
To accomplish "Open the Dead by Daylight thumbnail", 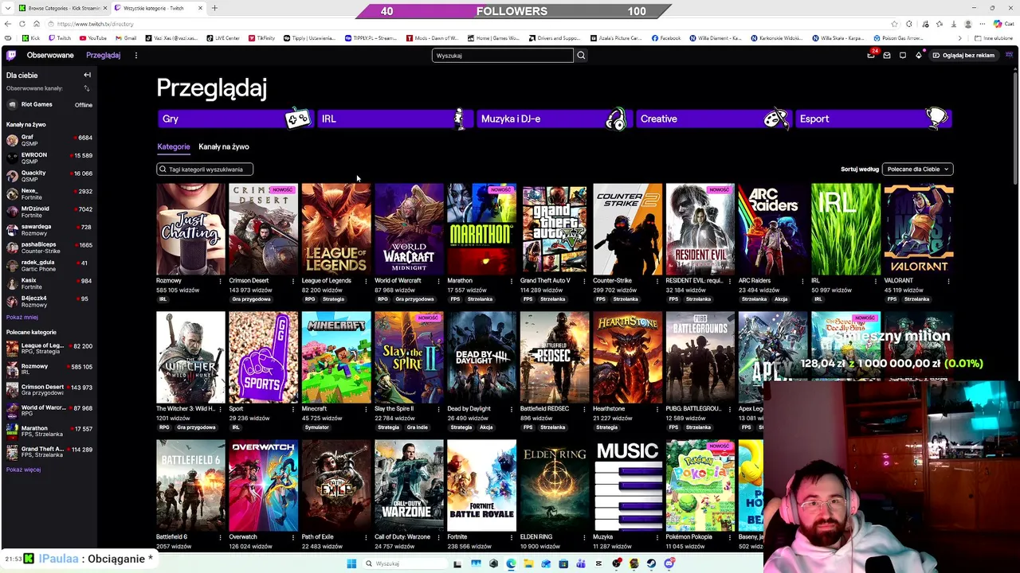I will tap(481, 357).
